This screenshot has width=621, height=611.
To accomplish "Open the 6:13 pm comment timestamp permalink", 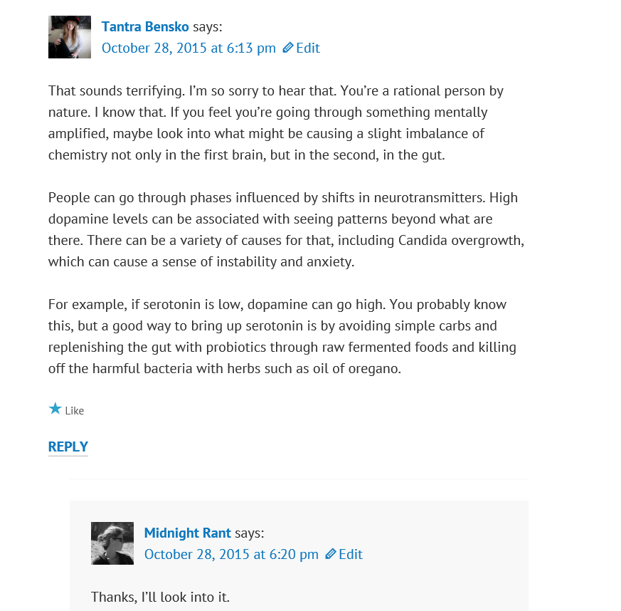I will click(x=189, y=48).
